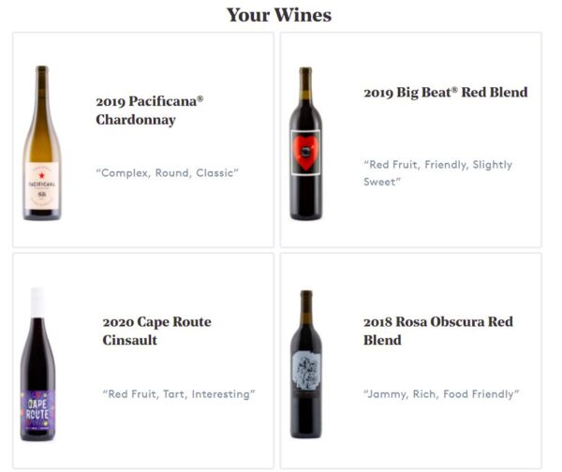The height and width of the screenshot is (472, 562).
Task: Click the "Red Fruit, Tart, Interesting" tasting note
Action: (178, 394)
